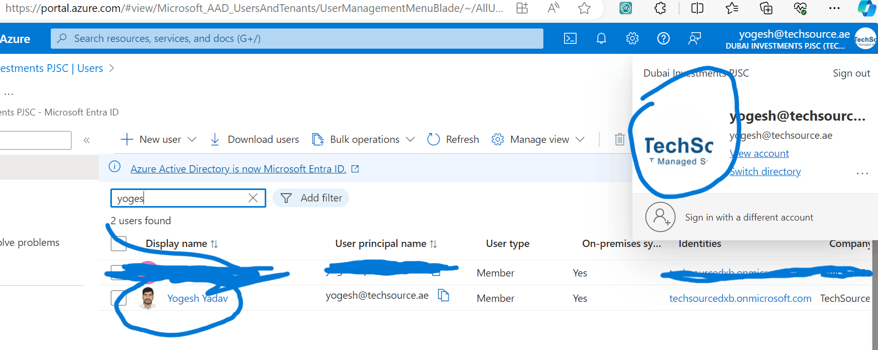Click the side menu search box

coord(35,140)
